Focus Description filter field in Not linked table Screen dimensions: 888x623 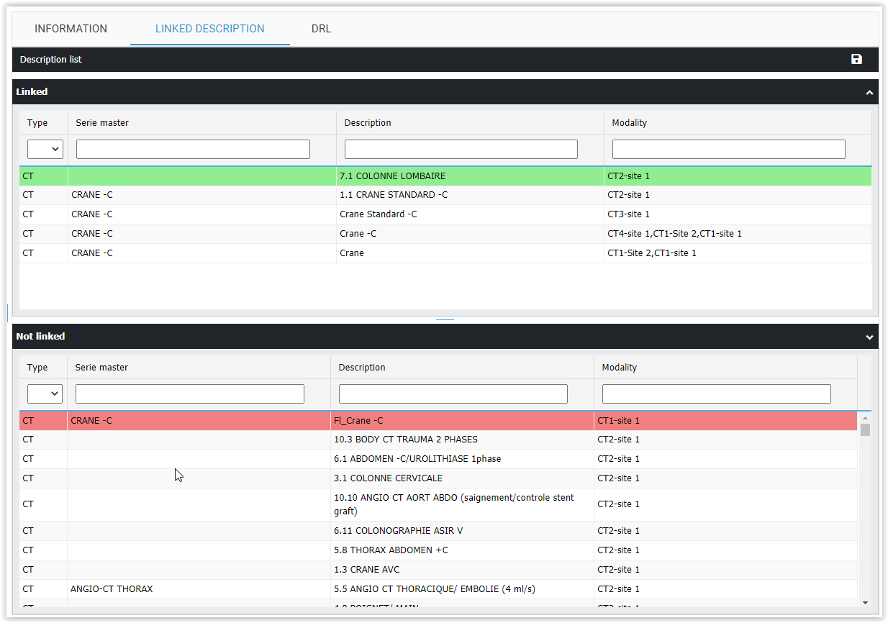pos(453,394)
